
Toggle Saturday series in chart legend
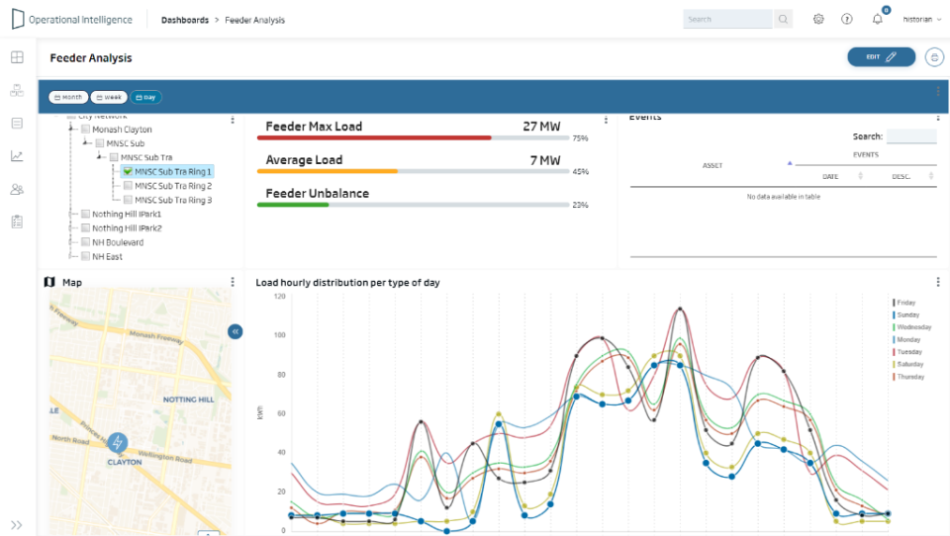point(907,364)
